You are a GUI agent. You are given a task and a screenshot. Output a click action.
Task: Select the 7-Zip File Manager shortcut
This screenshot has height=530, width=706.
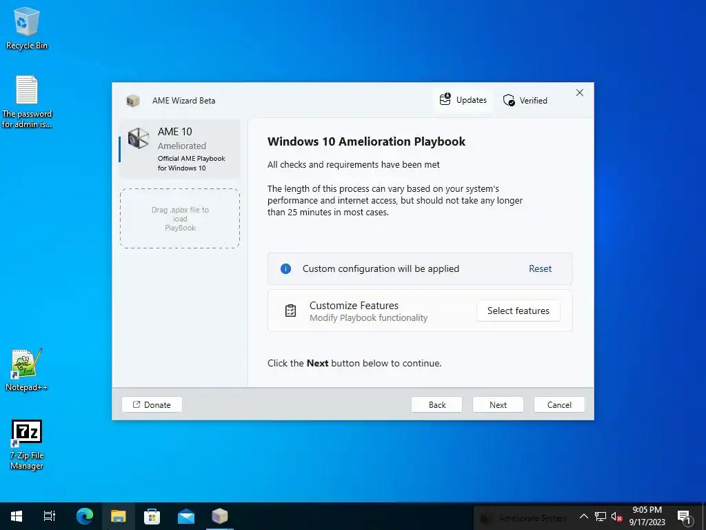click(27, 445)
